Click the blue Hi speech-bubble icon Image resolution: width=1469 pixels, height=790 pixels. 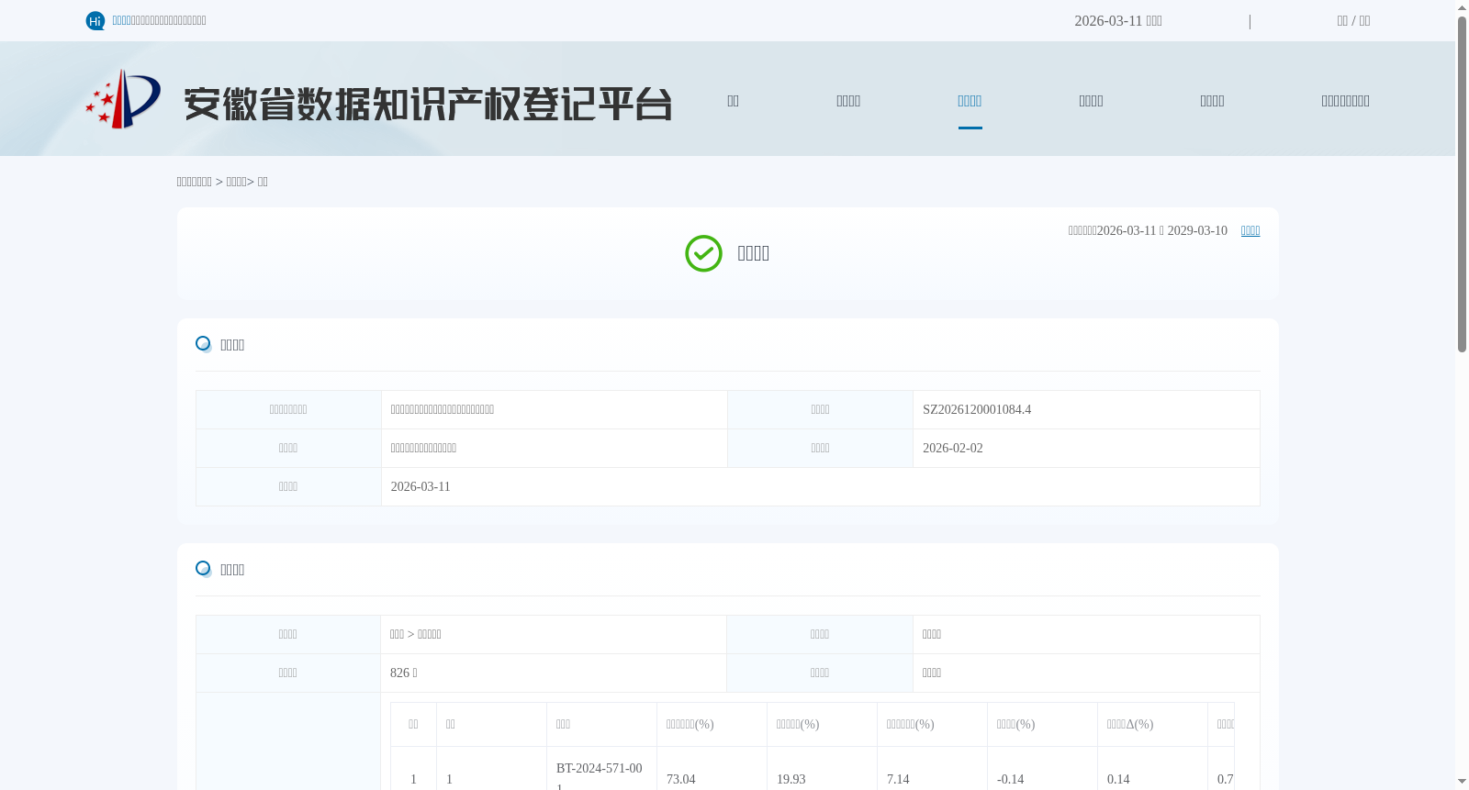coord(95,21)
